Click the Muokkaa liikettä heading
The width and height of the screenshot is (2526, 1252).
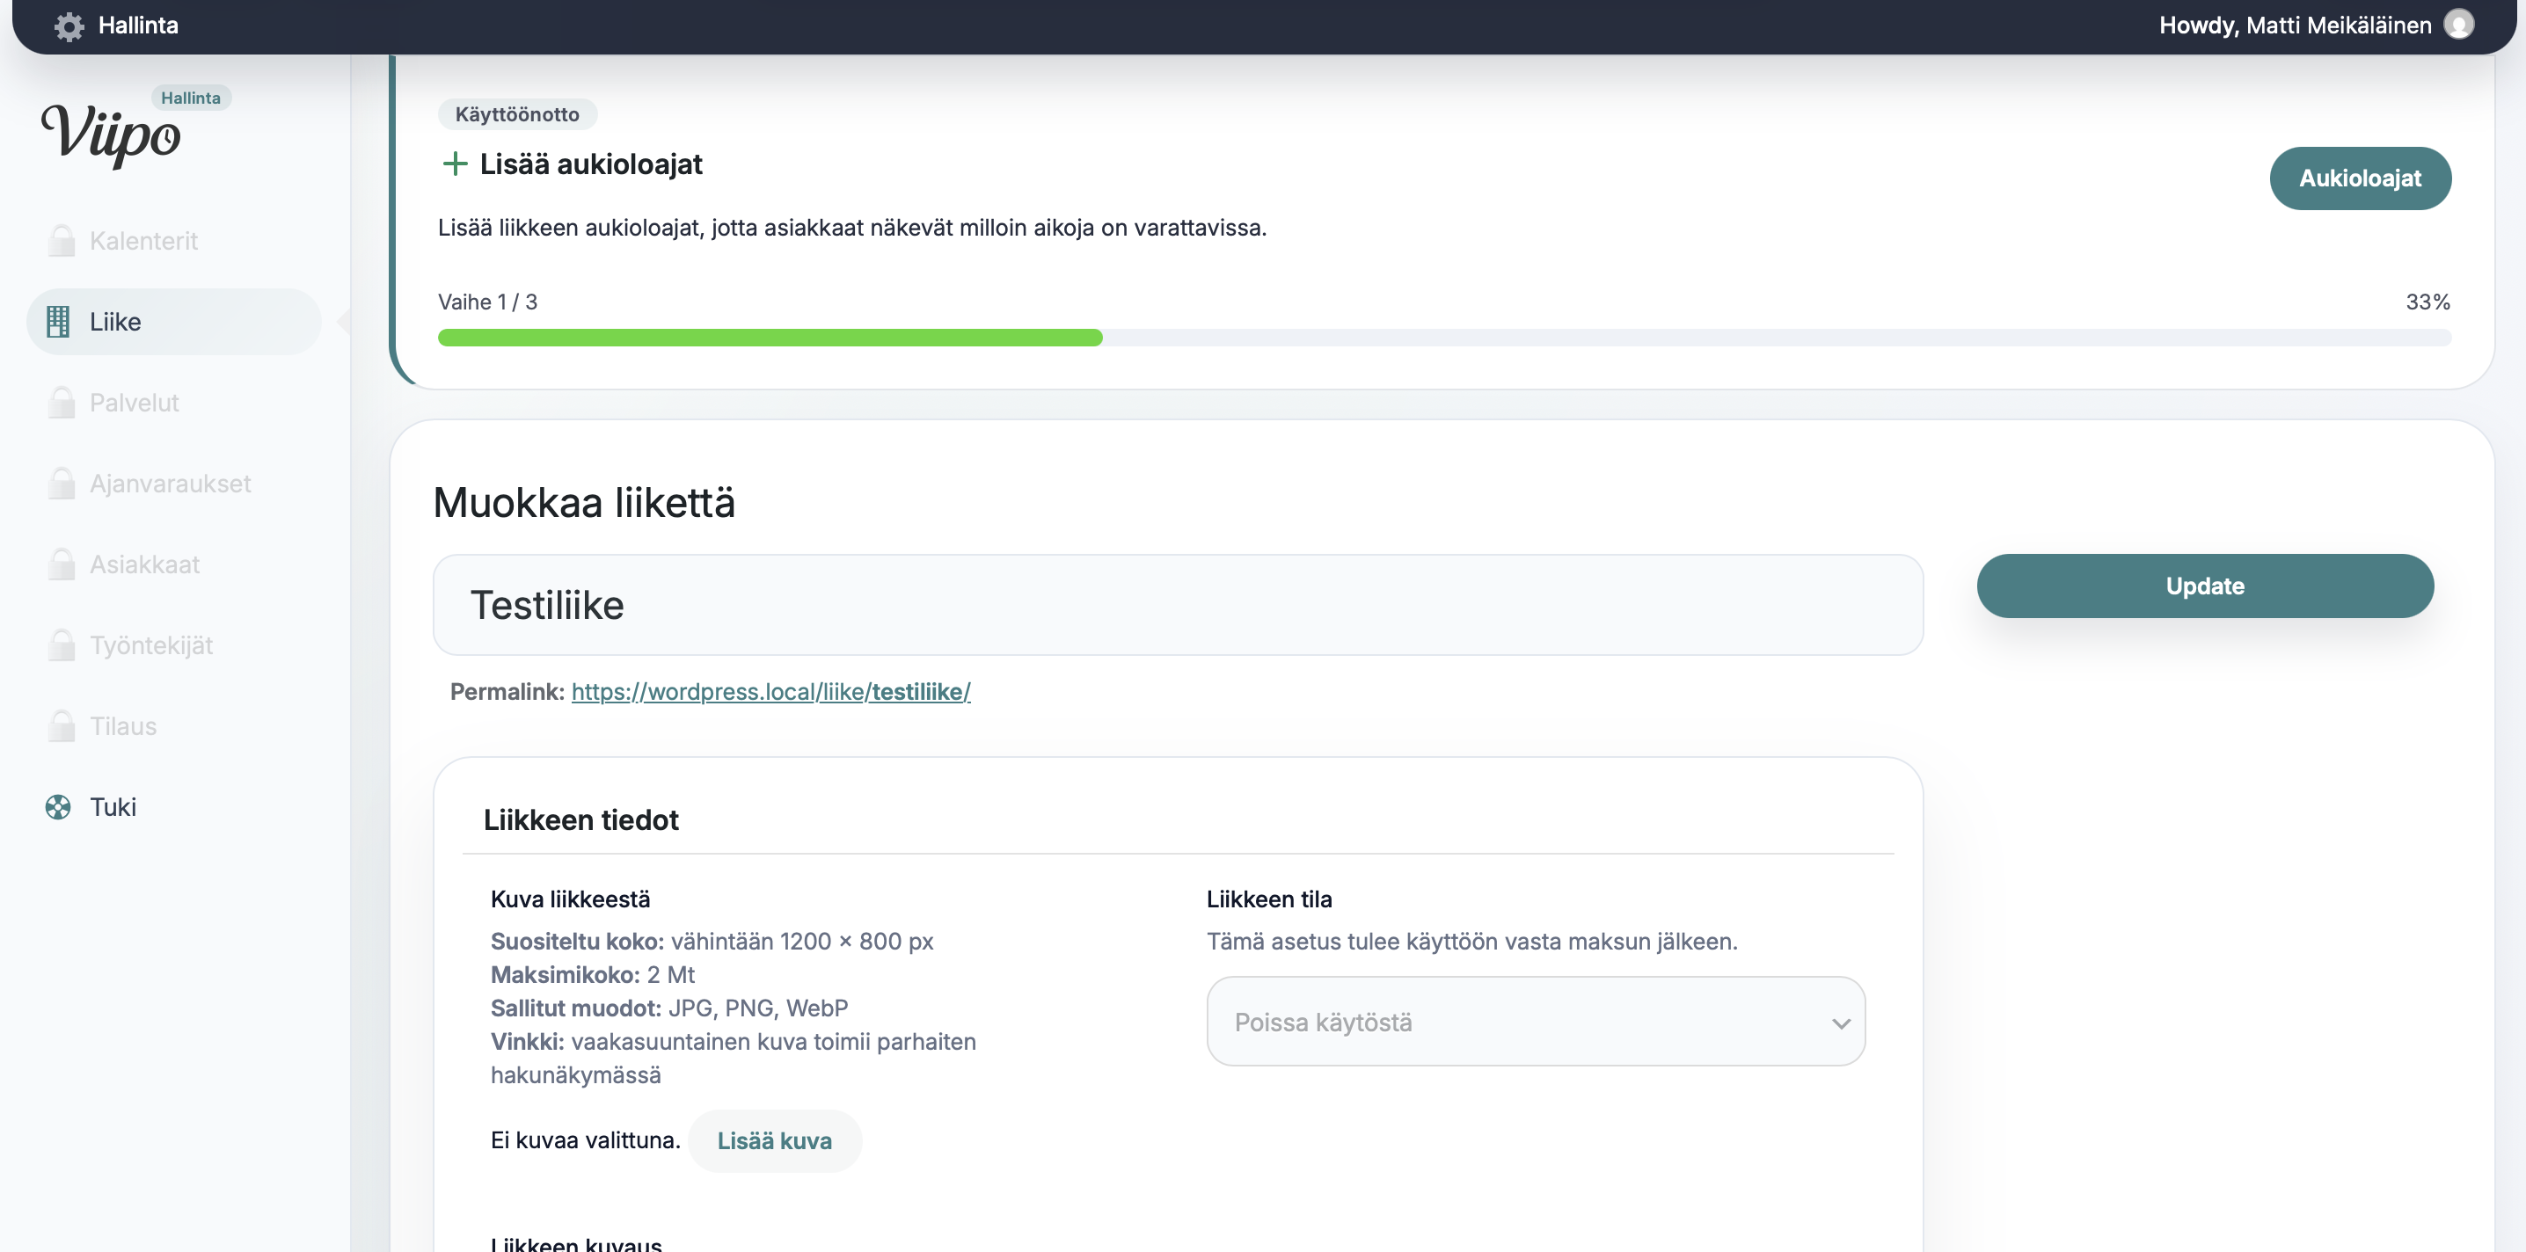tap(584, 503)
